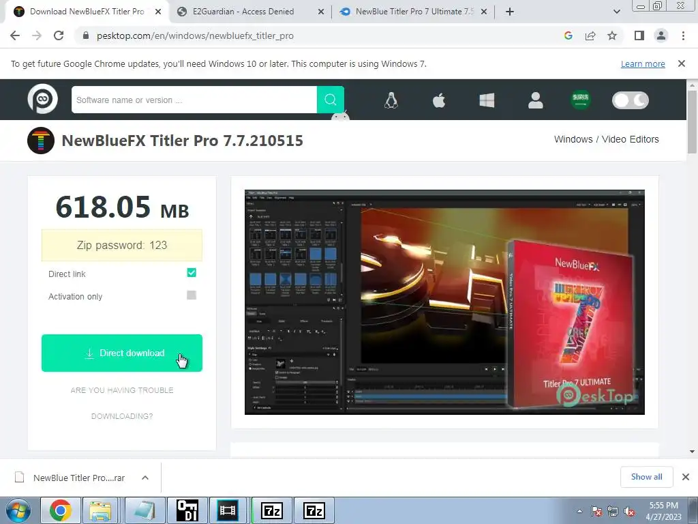
Task: Click the Android icon below search
Action: (340, 117)
